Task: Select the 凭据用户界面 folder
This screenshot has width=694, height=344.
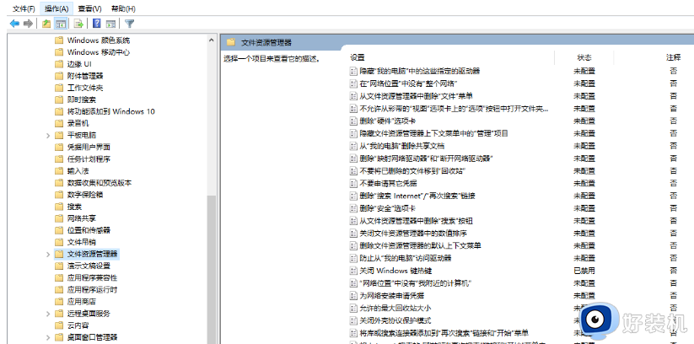Action: click(83, 148)
